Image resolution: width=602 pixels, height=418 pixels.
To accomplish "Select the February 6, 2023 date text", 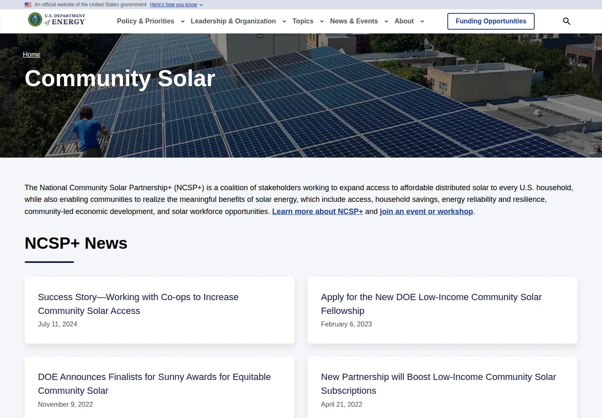I will pyautogui.click(x=347, y=324).
